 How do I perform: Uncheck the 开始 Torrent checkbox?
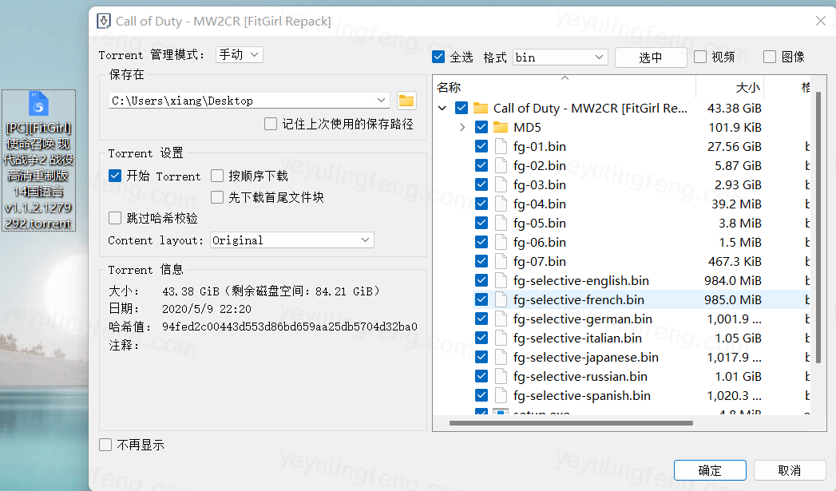coord(115,176)
